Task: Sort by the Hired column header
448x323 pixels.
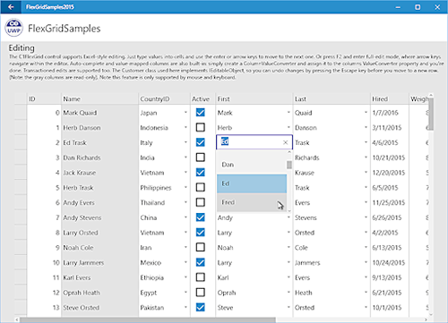Action: 390,98
